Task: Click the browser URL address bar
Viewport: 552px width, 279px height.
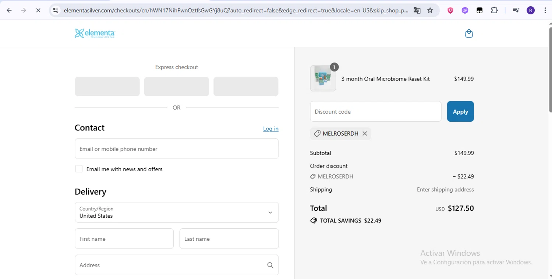Action: [236, 10]
